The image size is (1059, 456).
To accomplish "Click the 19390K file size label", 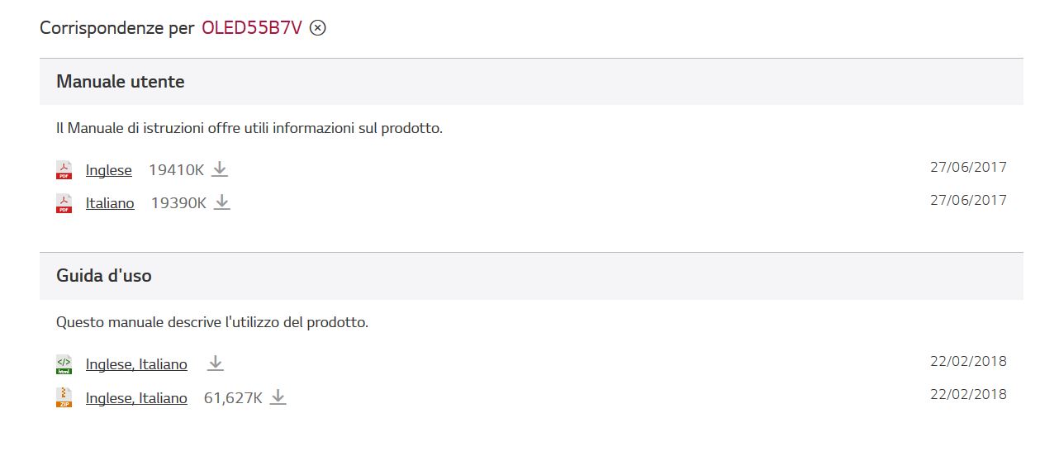I will click(178, 203).
